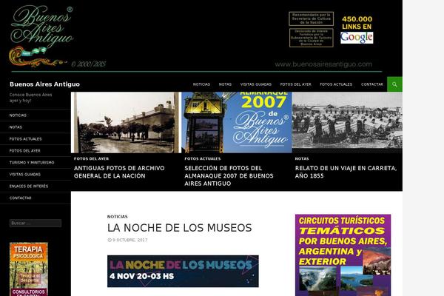Image resolution: width=444 pixels, height=296 pixels.
Task: Click Noticias category above post title
Action: click(x=117, y=217)
